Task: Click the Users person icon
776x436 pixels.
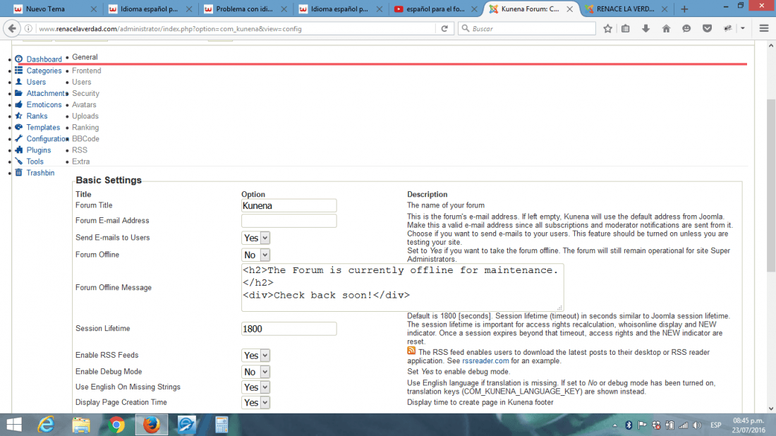Action: click(19, 82)
